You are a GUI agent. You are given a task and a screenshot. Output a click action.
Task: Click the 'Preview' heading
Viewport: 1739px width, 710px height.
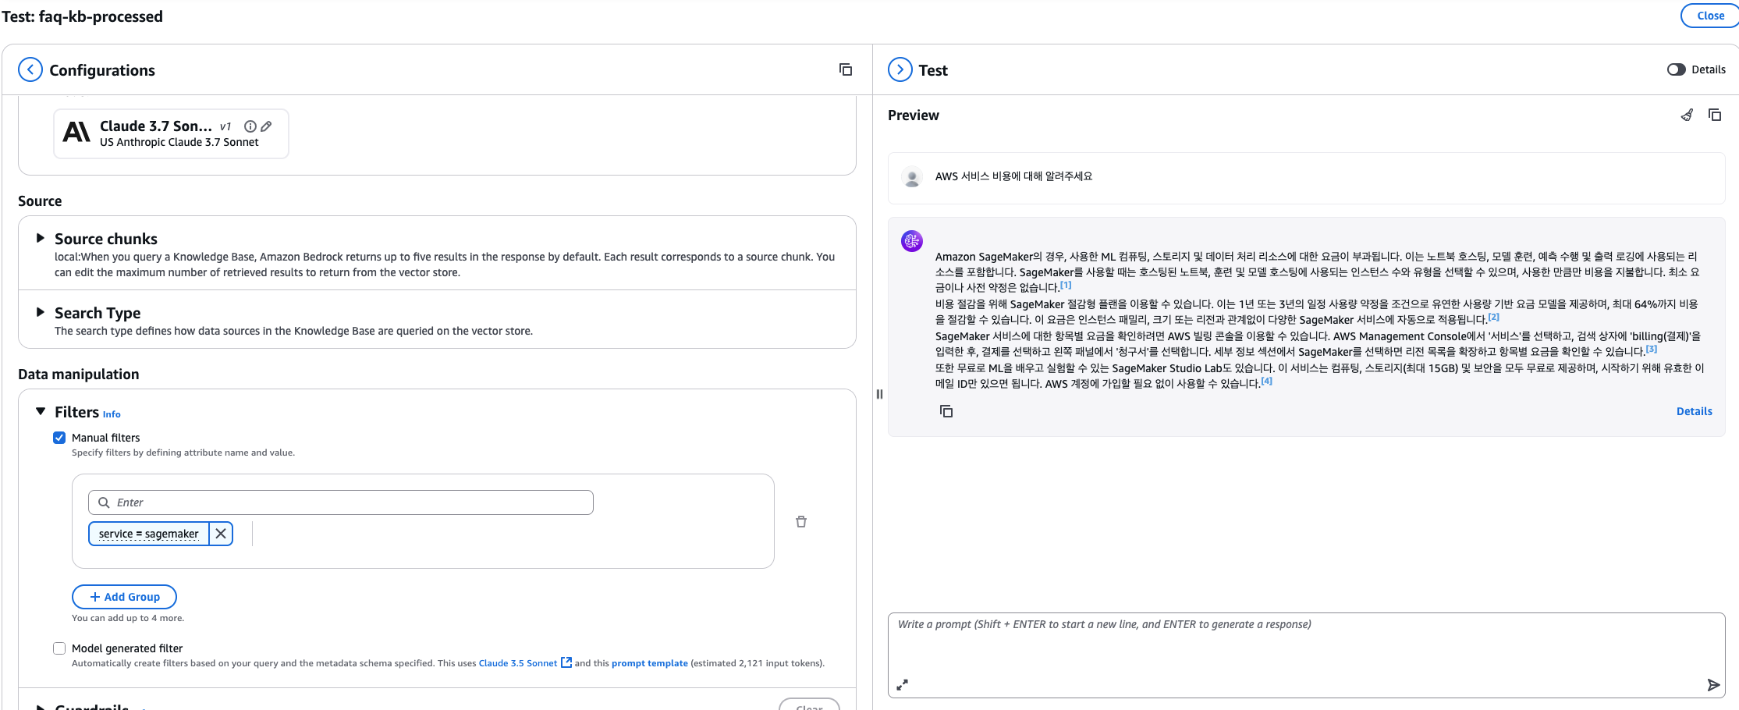[x=914, y=115]
